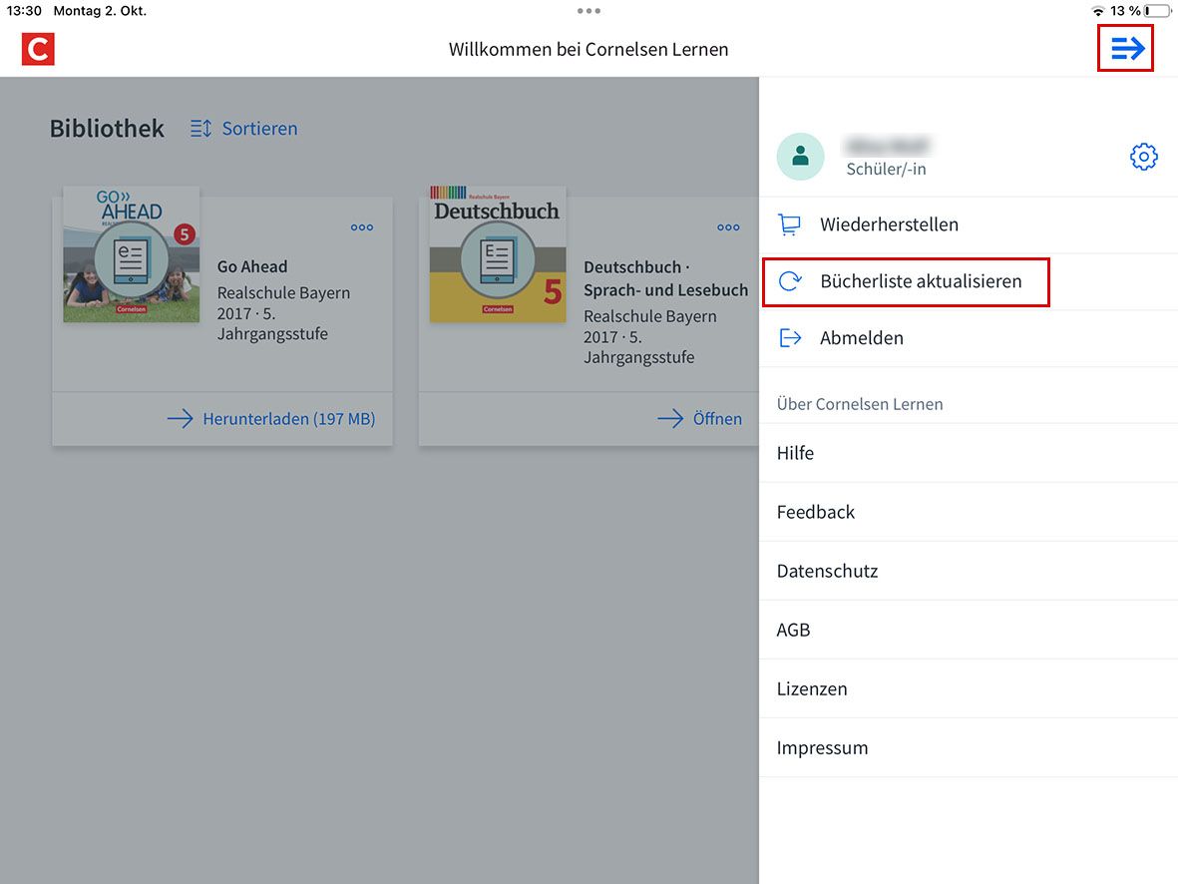Screen dimensions: 1178x884
Task: Open the AGB menu entry
Action: (793, 630)
